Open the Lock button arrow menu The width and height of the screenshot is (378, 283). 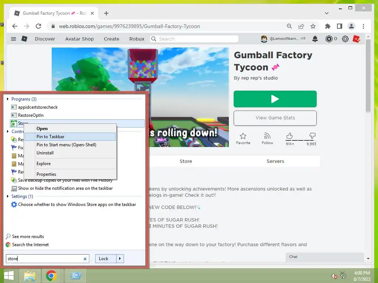click(120, 258)
